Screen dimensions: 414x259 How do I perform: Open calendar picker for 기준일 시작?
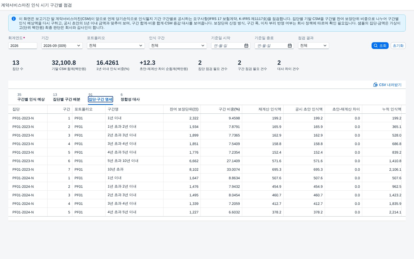246,46
